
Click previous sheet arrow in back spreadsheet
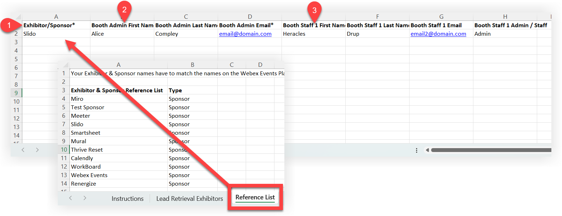click(23, 150)
